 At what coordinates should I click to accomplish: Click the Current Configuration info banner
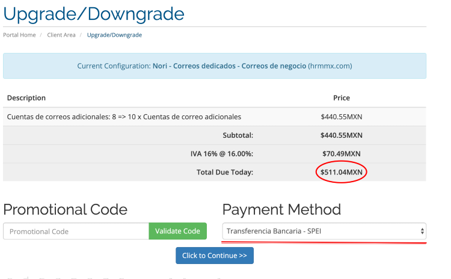[214, 66]
